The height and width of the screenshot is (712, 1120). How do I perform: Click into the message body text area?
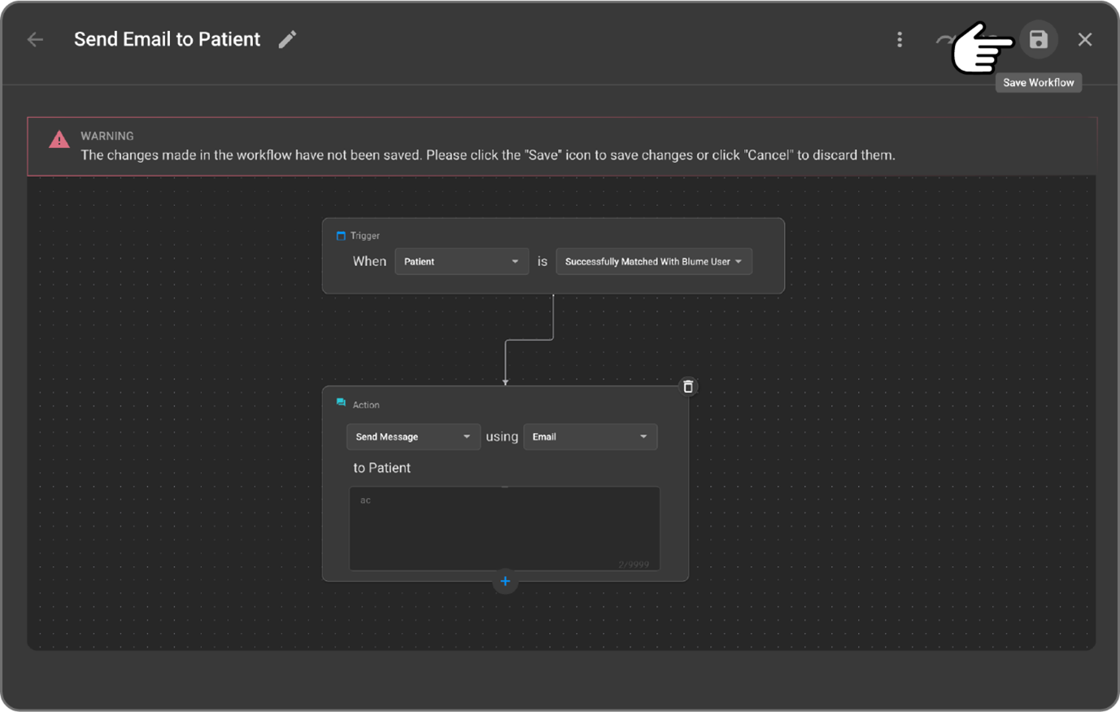coord(504,529)
